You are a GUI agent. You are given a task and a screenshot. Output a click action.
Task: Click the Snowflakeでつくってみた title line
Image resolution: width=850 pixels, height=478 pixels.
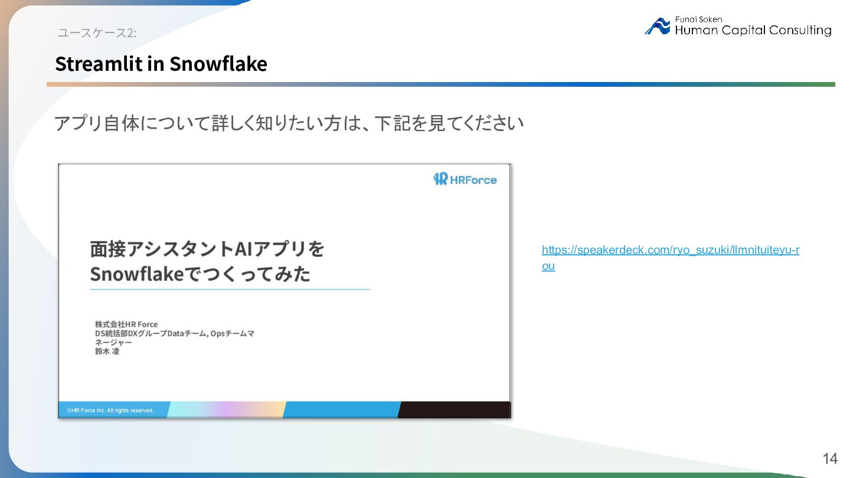point(200,274)
